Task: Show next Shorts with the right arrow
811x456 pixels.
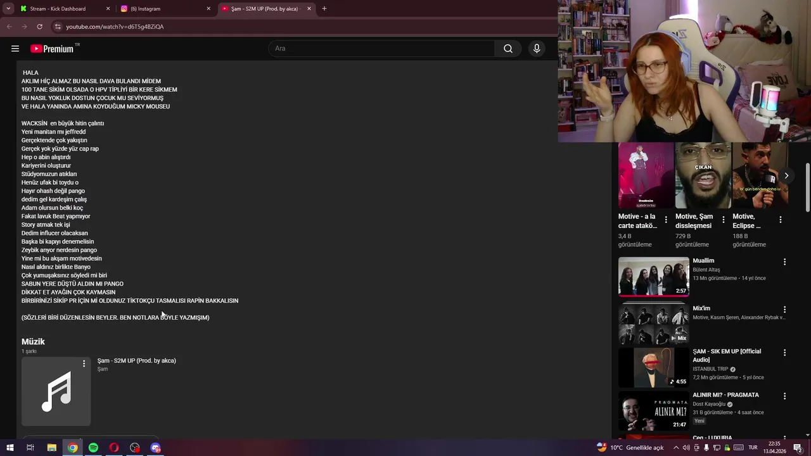Action: tap(786, 175)
